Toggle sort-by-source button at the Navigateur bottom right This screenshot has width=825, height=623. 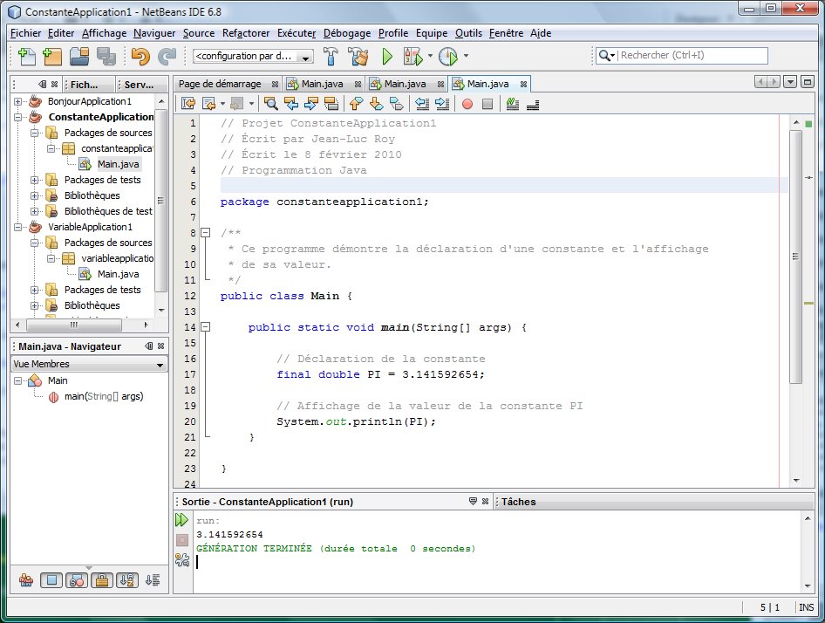point(153,580)
